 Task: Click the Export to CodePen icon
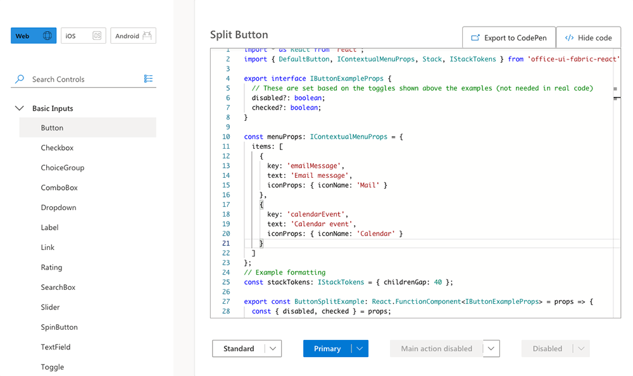coord(475,38)
